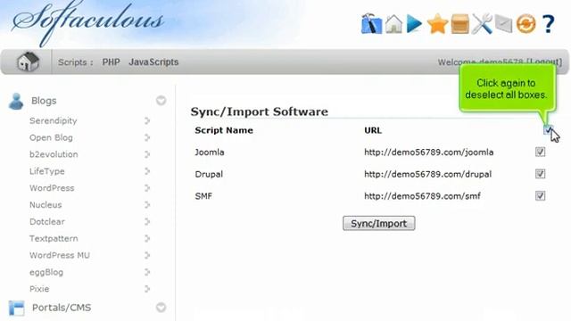Open the blue play demos icon
This screenshot has width=571, height=321.
click(x=414, y=24)
